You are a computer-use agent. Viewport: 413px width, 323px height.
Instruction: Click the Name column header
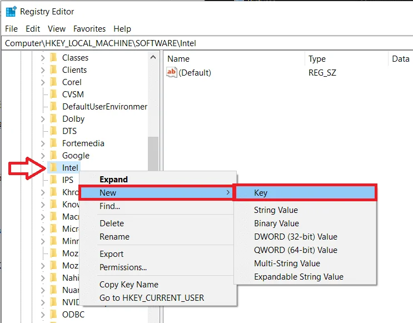coord(235,59)
